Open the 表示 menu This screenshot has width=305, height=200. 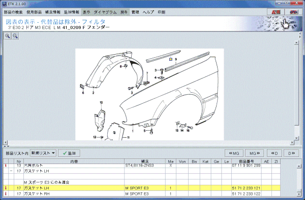point(86,12)
